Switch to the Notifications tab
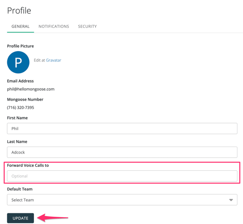Viewport: 243px width, 224px height. pyautogui.click(x=54, y=27)
